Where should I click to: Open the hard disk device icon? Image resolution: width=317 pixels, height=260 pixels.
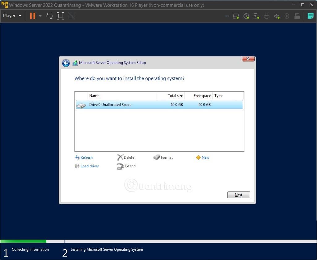(236, 16)
